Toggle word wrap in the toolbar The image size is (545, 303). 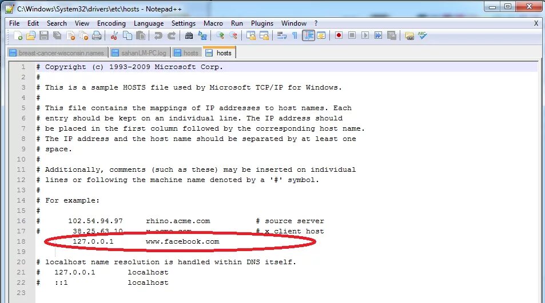281,35
